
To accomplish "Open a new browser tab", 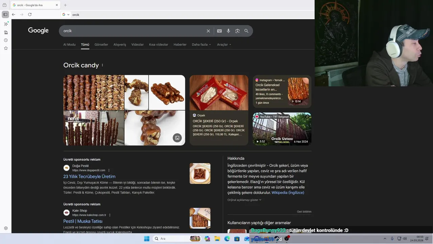I will 65,5.
